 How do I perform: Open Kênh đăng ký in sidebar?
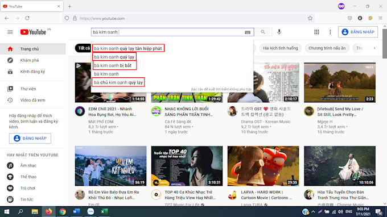tap(33, 72)
